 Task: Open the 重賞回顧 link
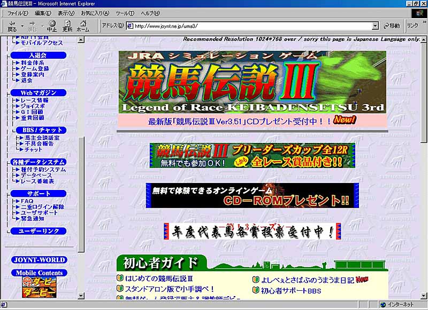coord(33,118)
